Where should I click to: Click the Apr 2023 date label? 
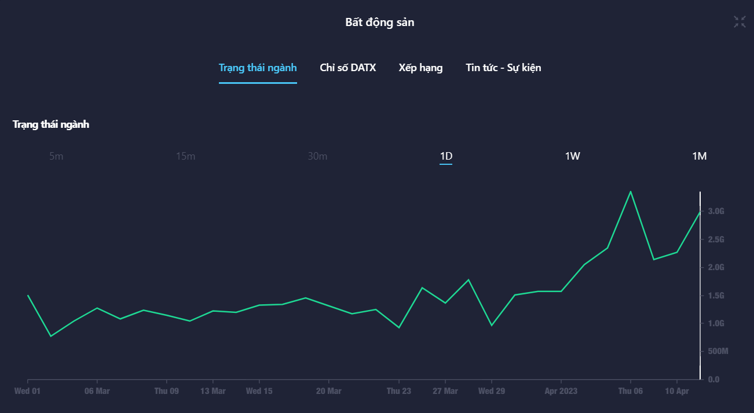pos(561,391)
